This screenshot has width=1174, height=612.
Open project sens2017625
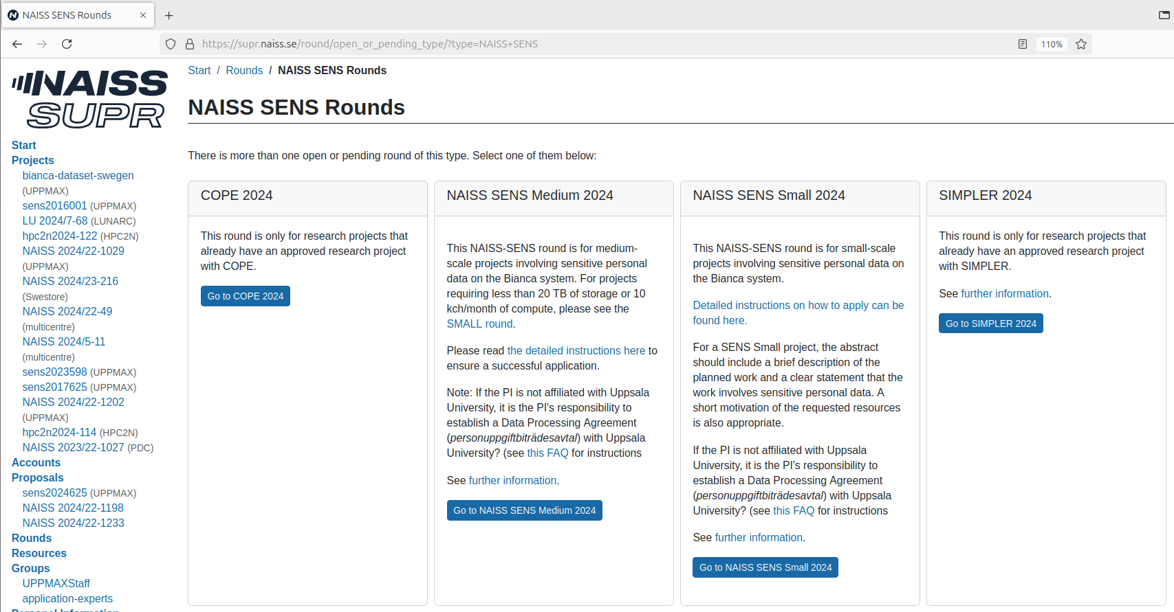pyautogui.click(x=55, y=387)
